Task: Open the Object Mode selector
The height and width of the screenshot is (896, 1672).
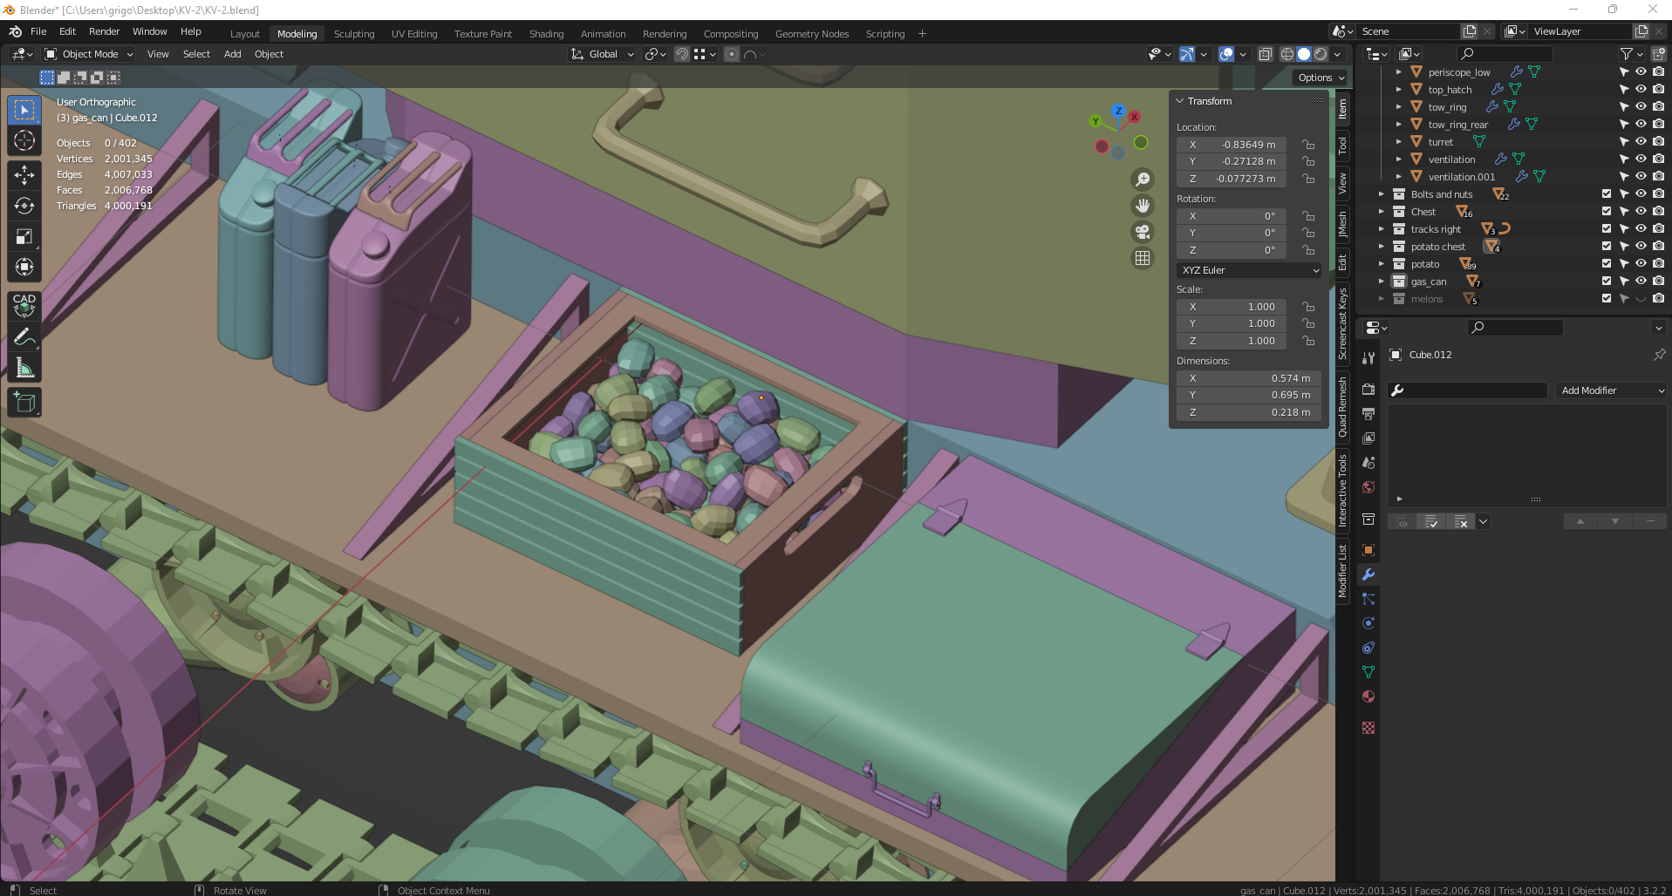Action: click(90, 54)
